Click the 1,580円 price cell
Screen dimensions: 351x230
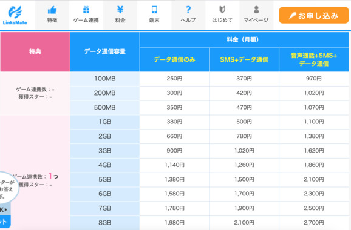175,194
